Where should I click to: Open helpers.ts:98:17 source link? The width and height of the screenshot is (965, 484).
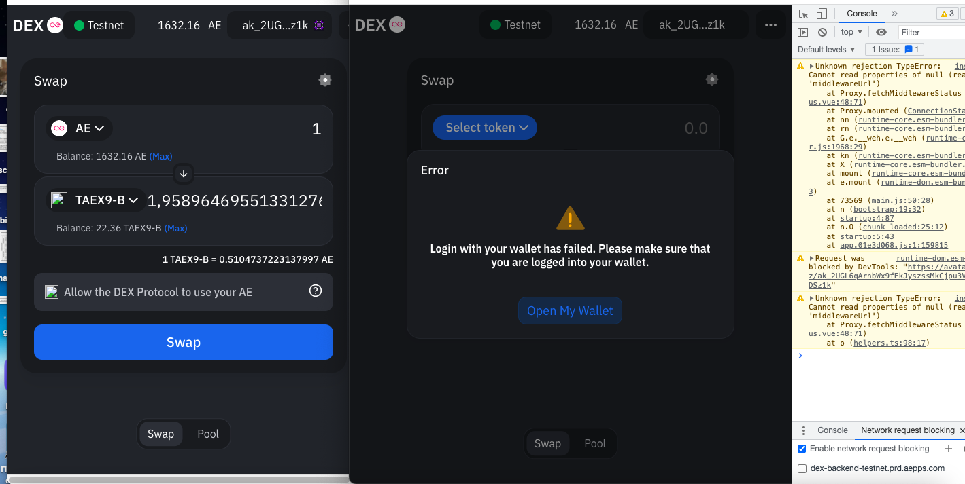(x=891, y=343)
